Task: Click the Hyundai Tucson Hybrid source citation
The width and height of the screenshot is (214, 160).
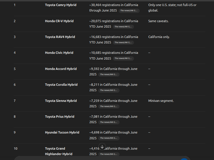Action: coord(109,138)
